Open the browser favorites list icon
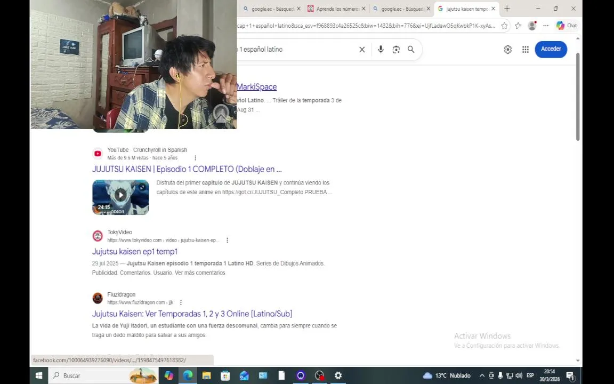614x384 pixels. click(519, 26)
